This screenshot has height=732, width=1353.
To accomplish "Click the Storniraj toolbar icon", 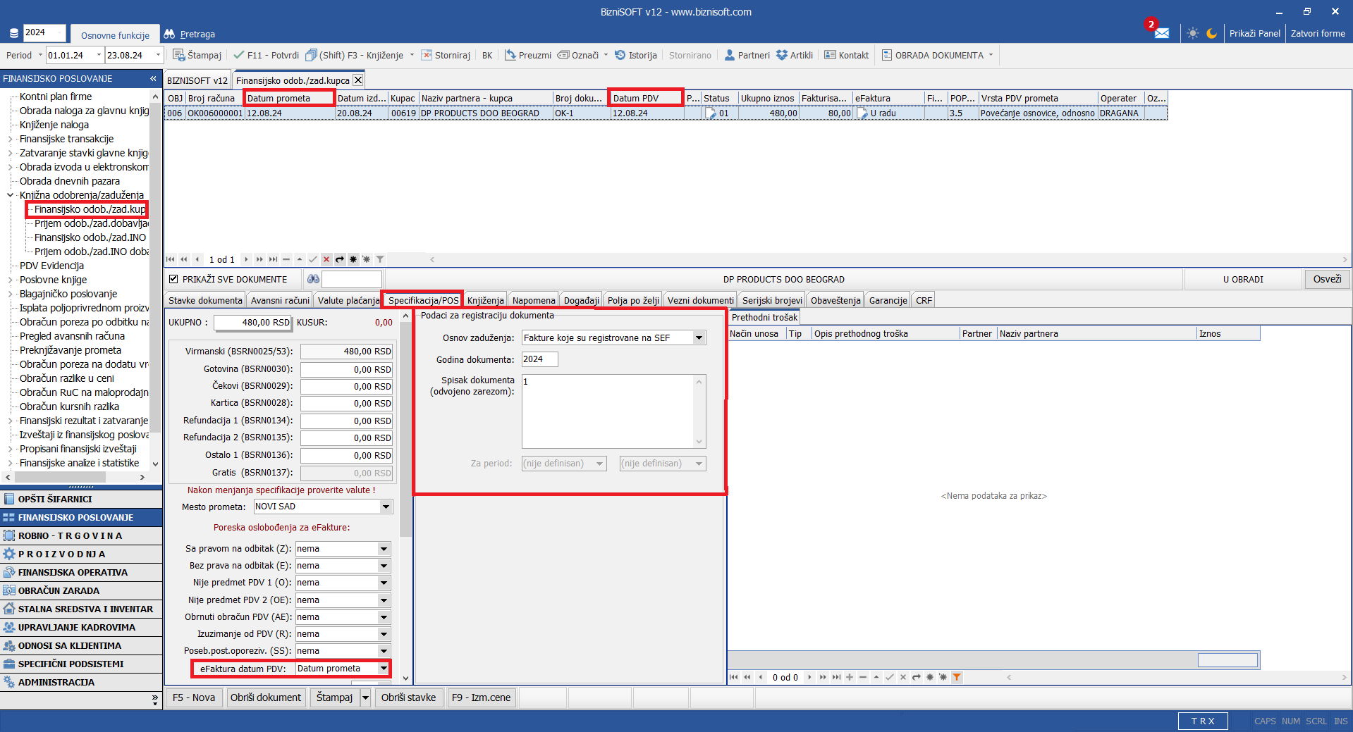I will (427, 55).
